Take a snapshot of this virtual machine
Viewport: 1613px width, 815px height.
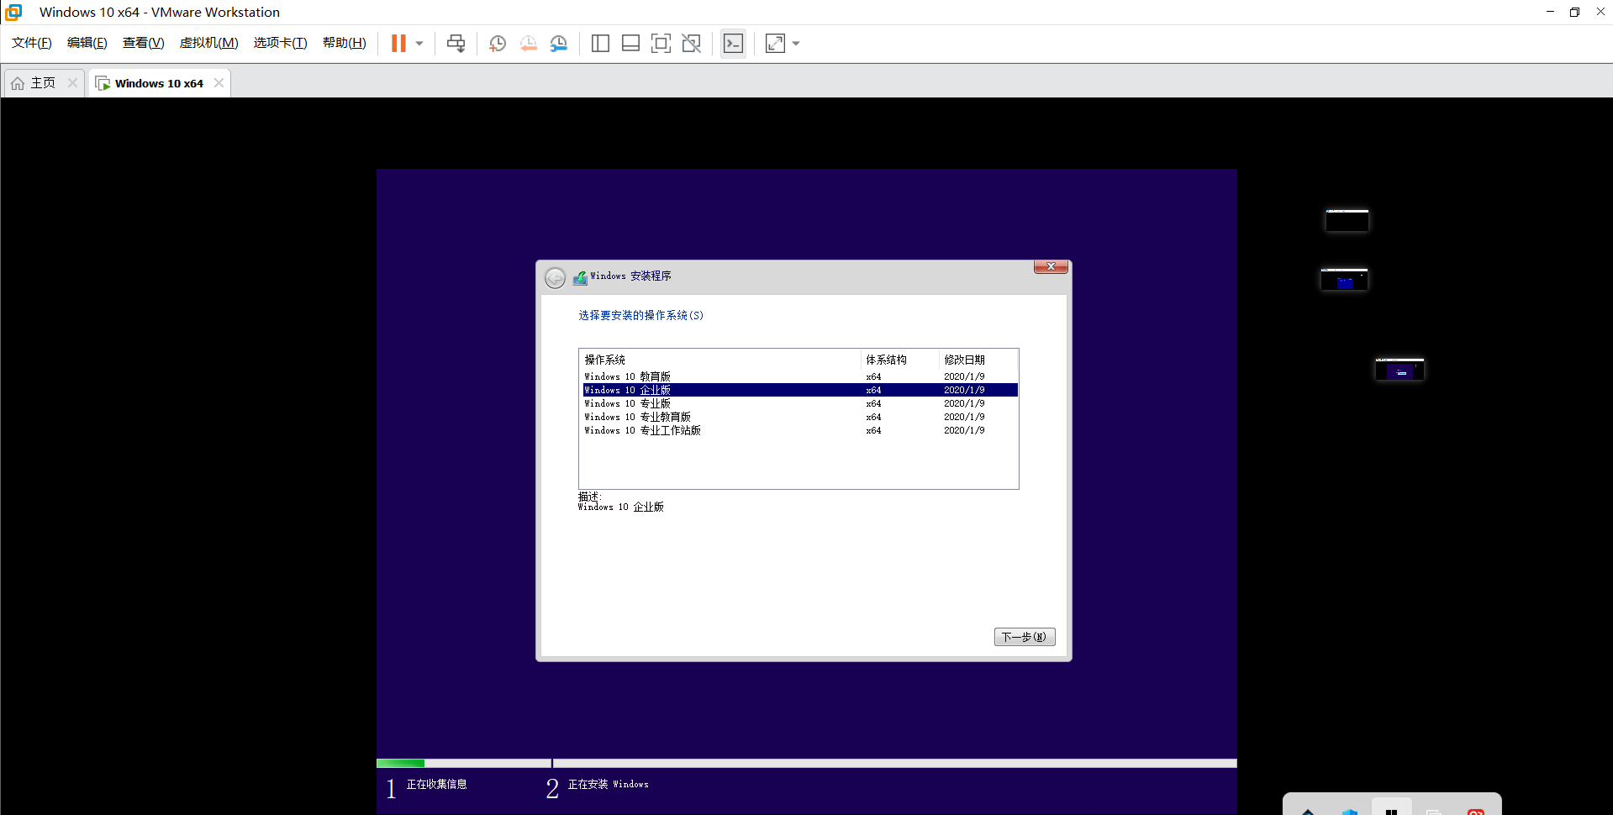(498, 44)
